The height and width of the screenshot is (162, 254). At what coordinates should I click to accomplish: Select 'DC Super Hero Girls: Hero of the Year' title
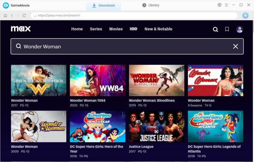pyautogui.click(x=97, y=149)
